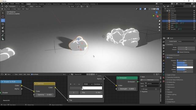
Task: Open the Render Engine dropdown
Action: pos(186,41)
